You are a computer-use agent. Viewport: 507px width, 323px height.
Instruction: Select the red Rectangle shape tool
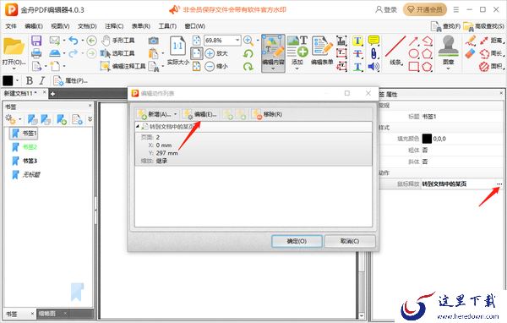pyautogui.click(x=413, y=66)
